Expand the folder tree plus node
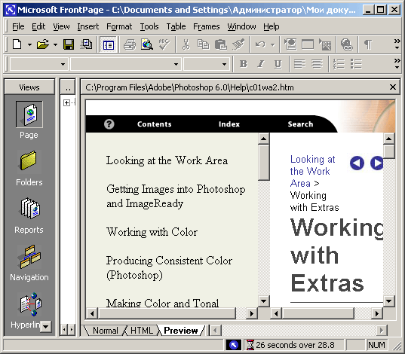 coord(66,102)
